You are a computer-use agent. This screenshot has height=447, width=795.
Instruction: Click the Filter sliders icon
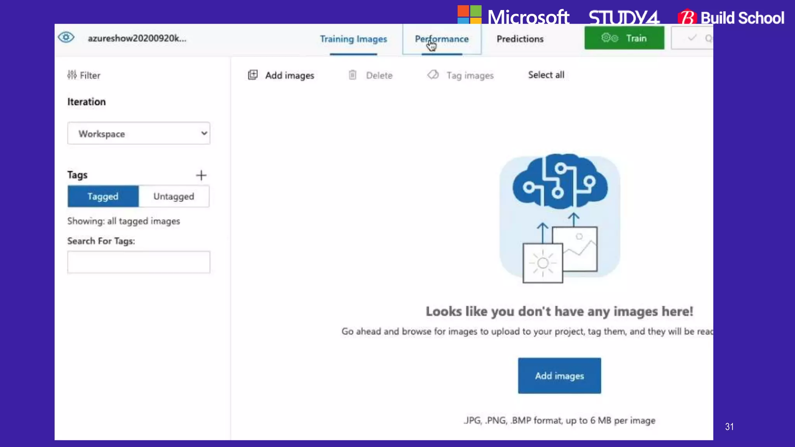pos(72,75)
